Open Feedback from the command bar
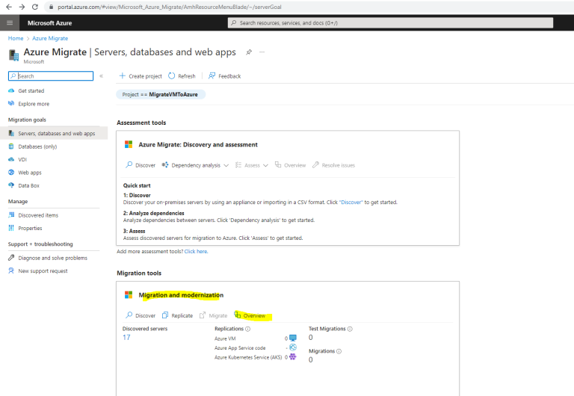 (x=225, y=76)
